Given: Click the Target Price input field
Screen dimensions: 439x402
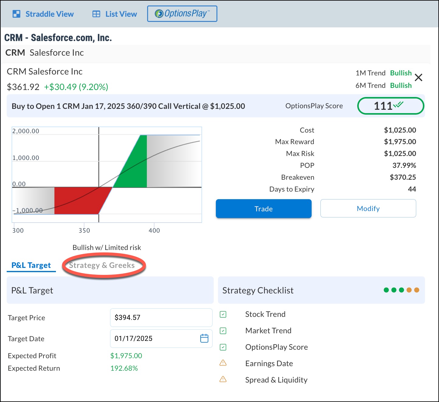Looking at the screenshot, I should pyautogui.click(x=161, y=317).
